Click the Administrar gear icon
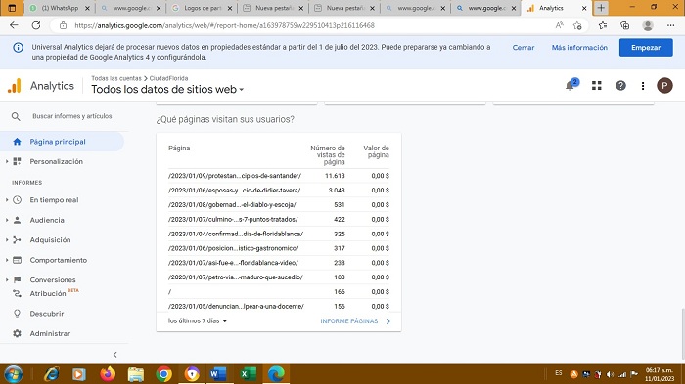Viewport: 685px width, 384px height. pos(17,333)
